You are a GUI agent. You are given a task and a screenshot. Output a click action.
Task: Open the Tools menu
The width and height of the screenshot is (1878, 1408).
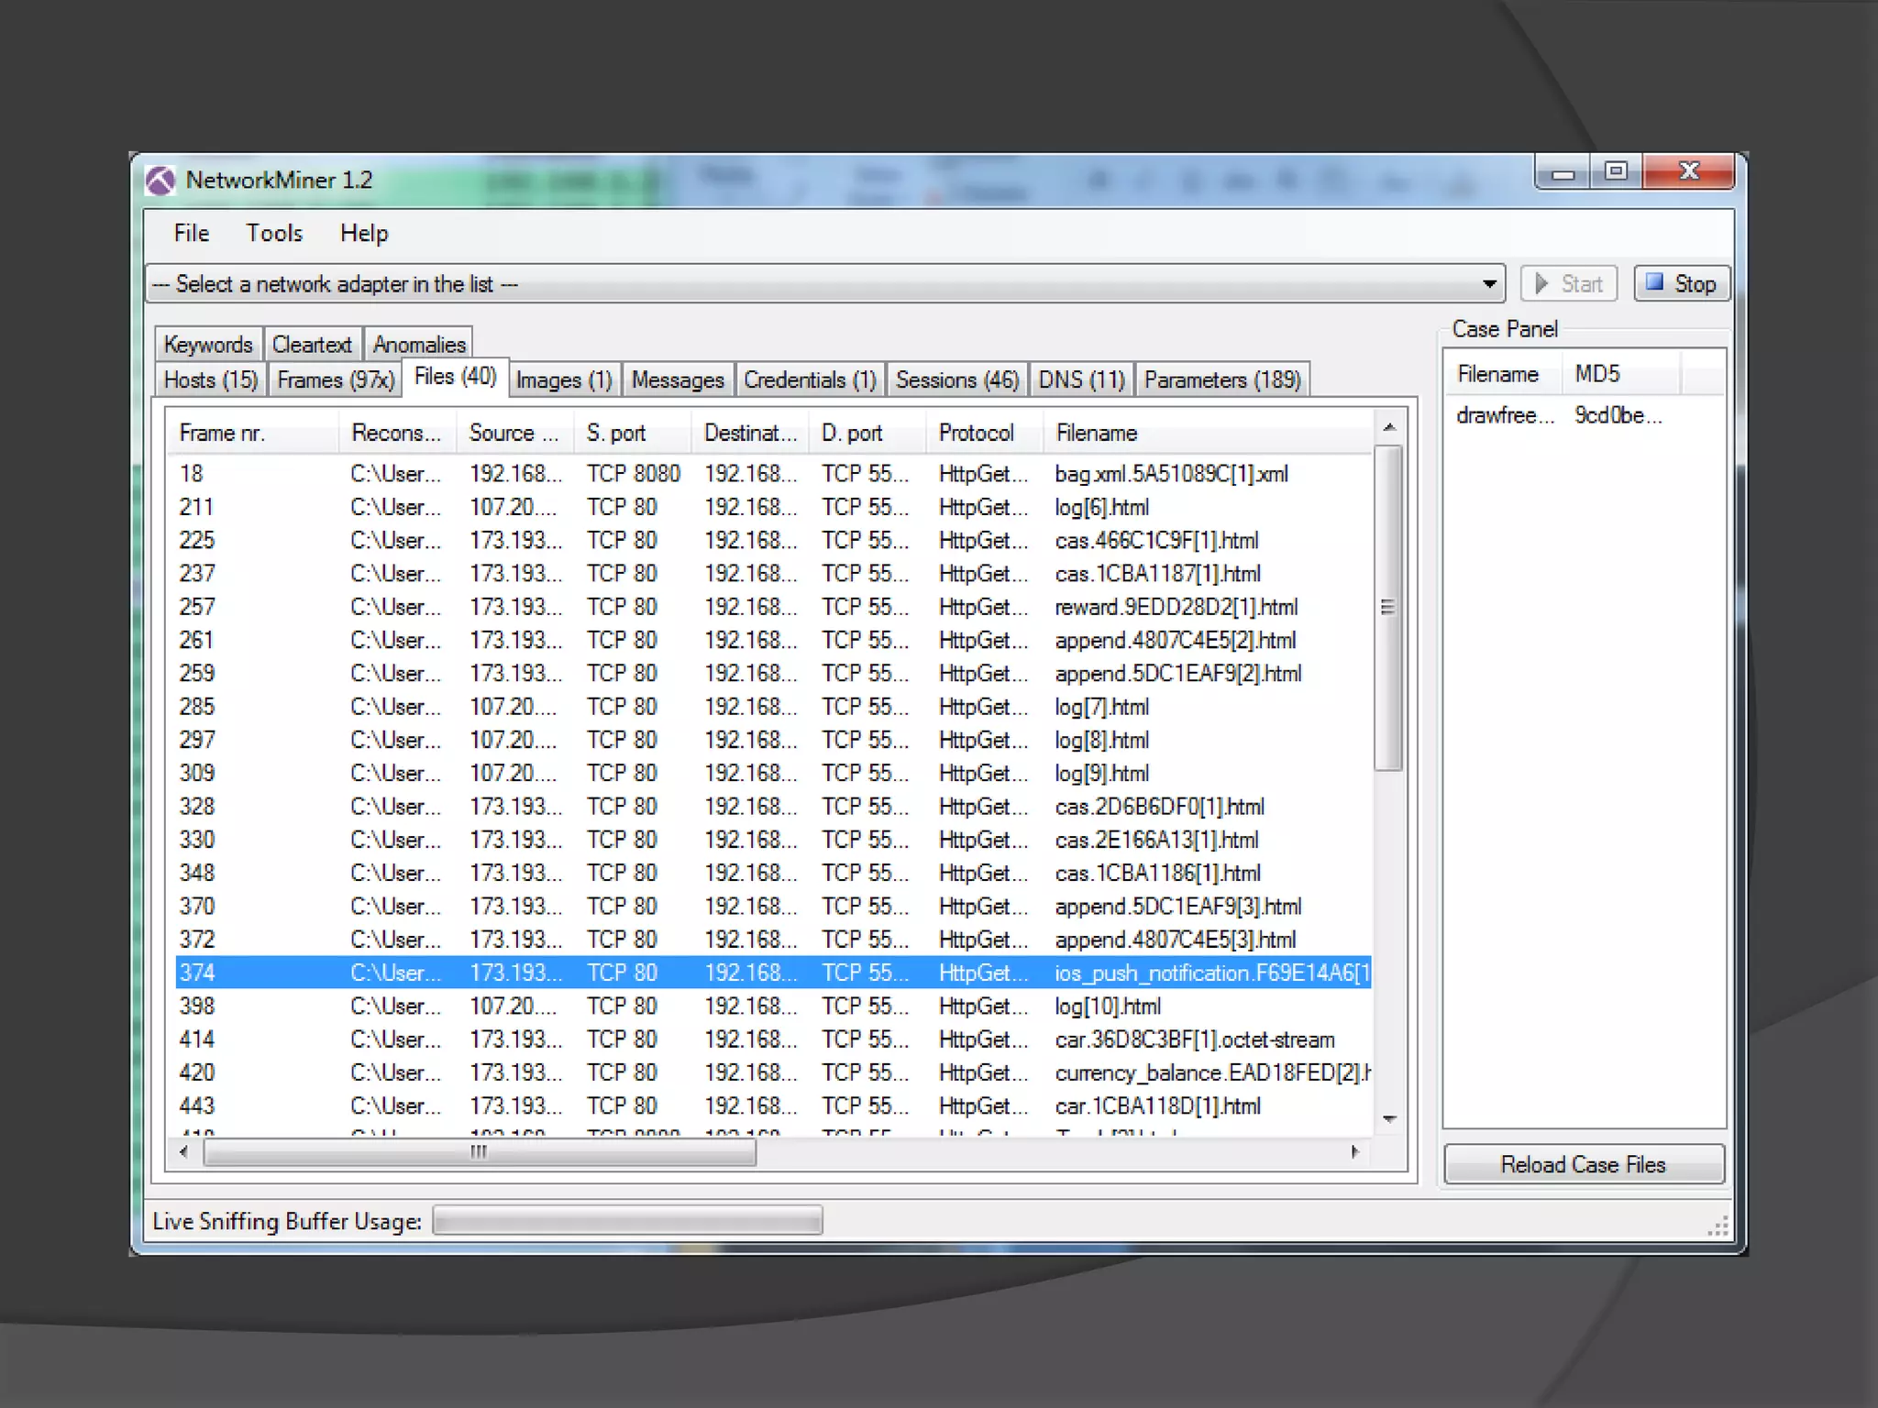[x=273, y=234]
